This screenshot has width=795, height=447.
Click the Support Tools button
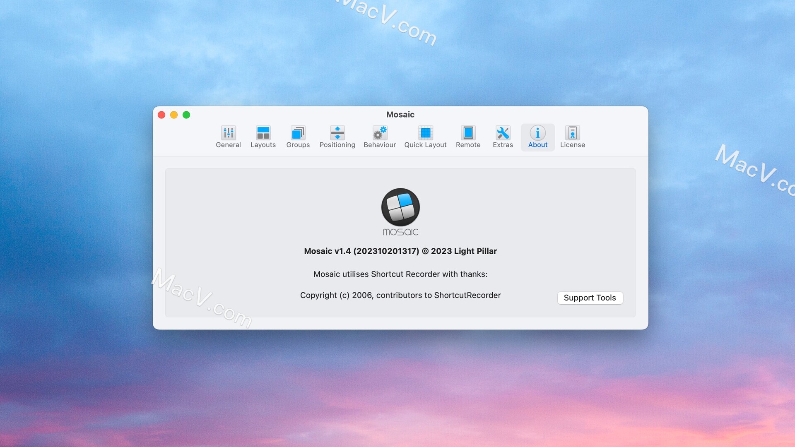[x=590, y=298]
